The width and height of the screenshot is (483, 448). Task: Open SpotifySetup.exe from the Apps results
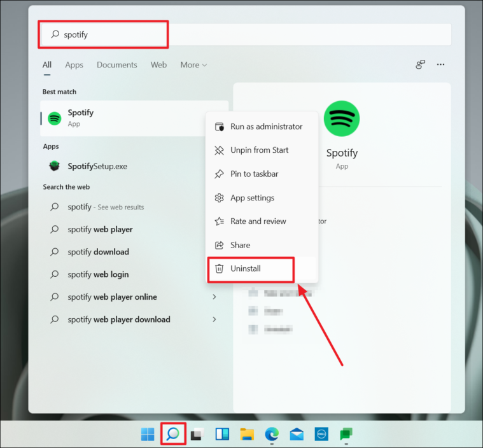134,166
